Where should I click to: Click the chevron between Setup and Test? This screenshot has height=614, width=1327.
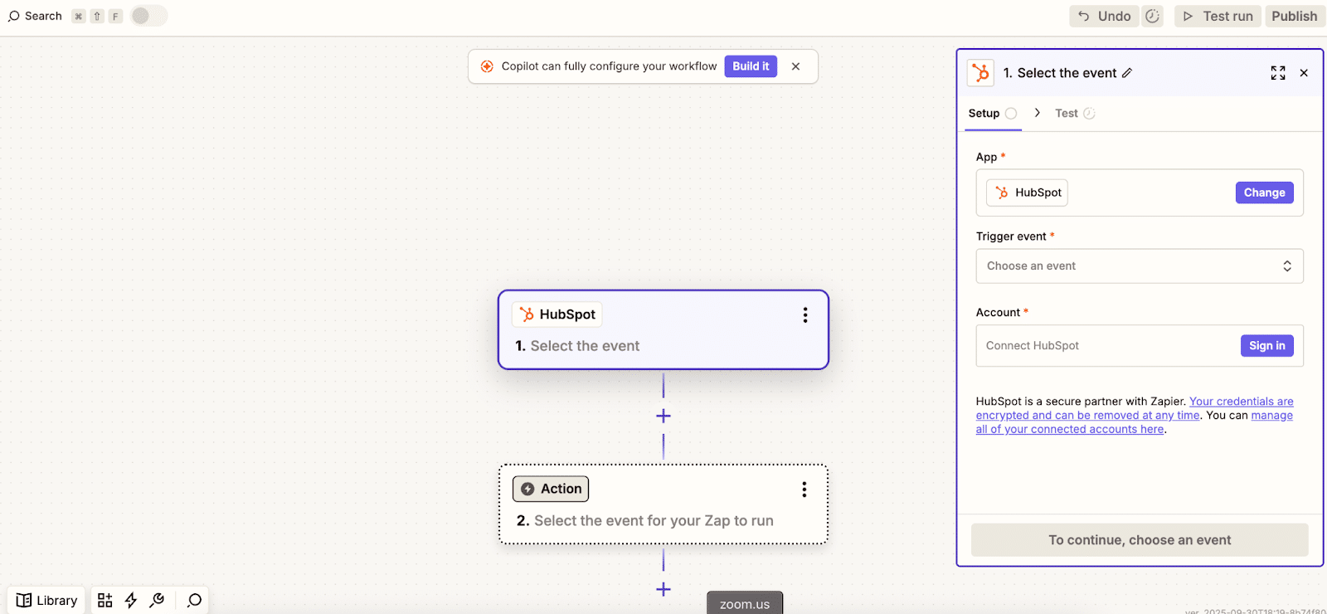(1037, 113)
